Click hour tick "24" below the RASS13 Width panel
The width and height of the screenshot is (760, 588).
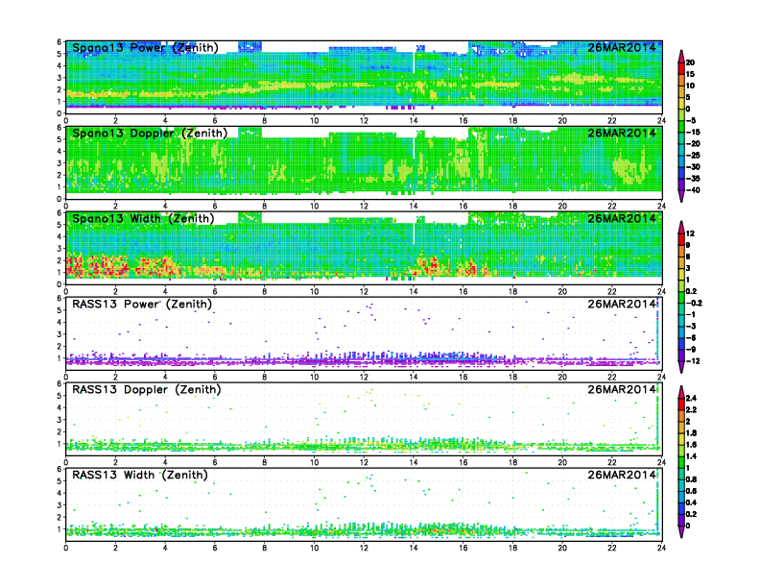[661, 549]
